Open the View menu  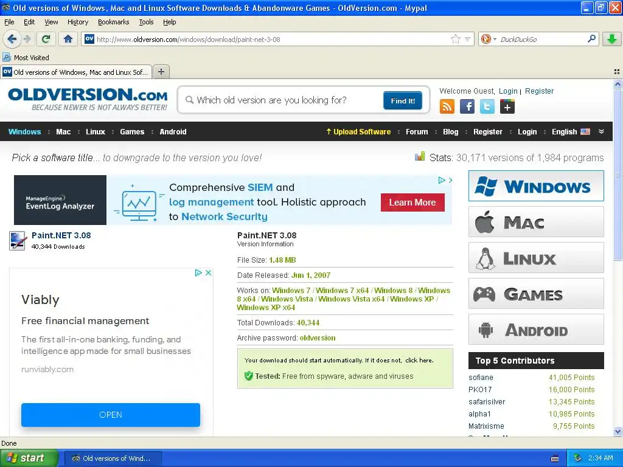pyautogui.click(x=51, y=22)
